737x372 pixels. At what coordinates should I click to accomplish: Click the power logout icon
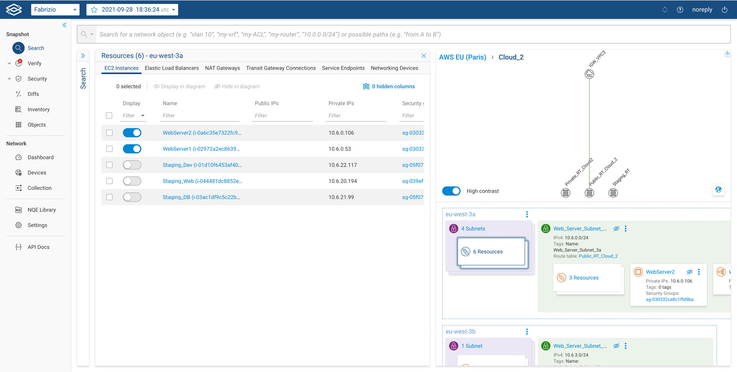(724, 10)
